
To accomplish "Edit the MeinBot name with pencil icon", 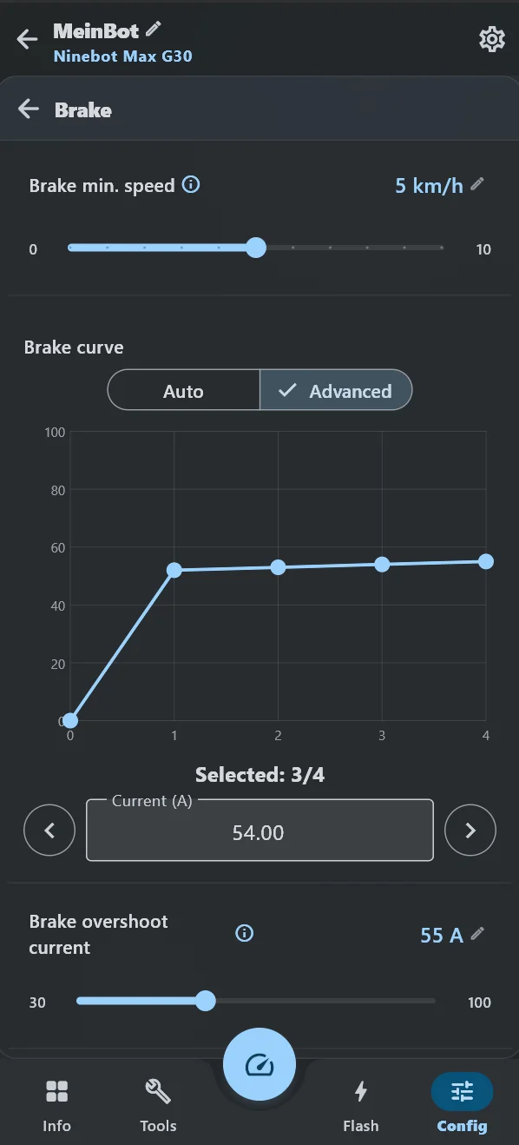I will point(154,29).
